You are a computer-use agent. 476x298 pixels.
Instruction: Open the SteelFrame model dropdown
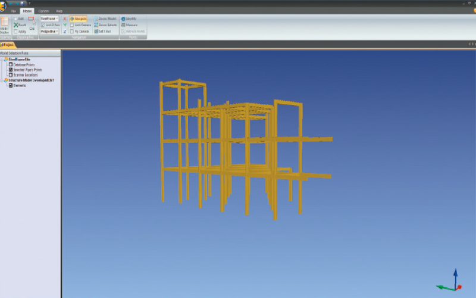(x=49, y=18)
